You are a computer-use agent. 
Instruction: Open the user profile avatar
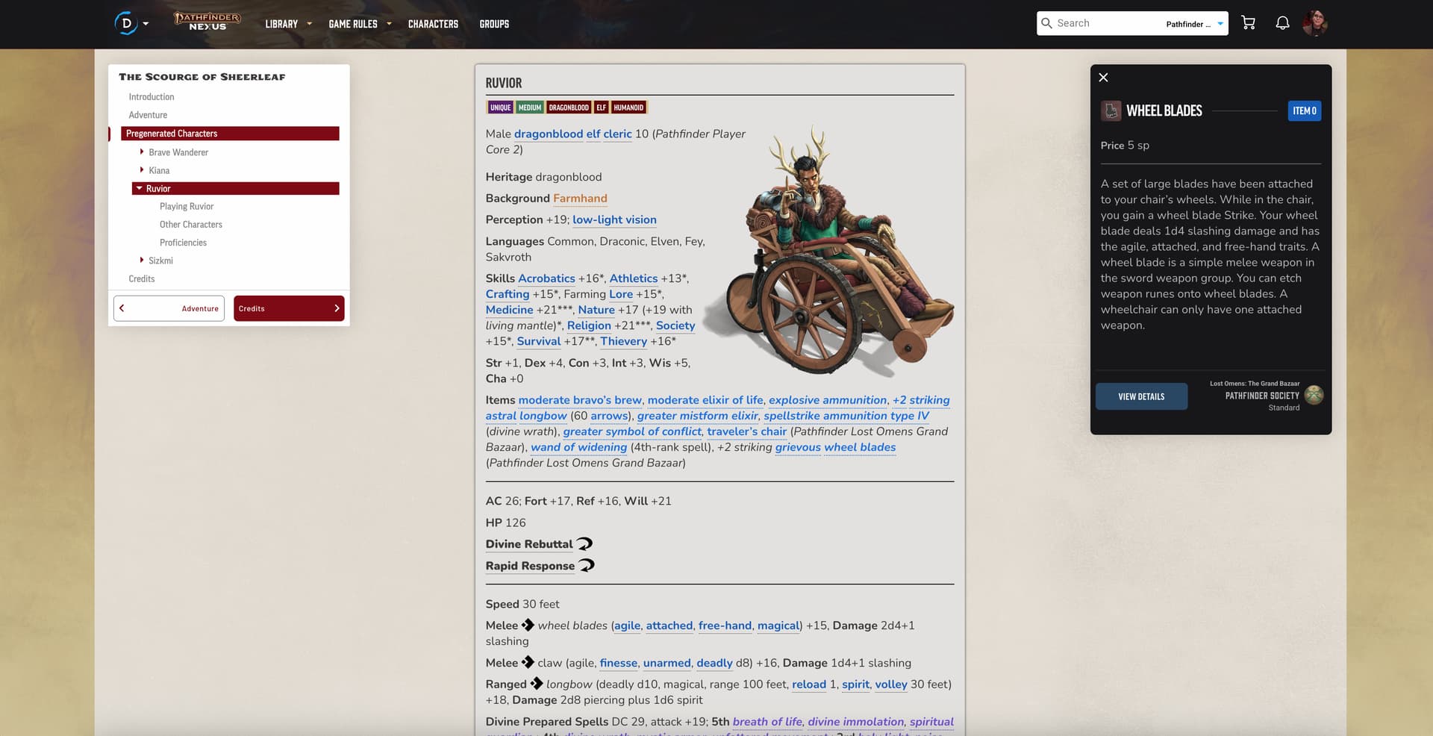click(x=1314, y=23)
